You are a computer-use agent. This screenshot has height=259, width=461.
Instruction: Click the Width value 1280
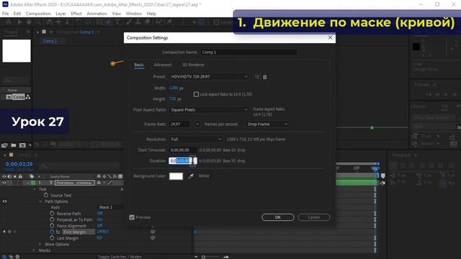click(174, 88)
